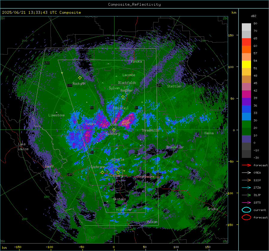269x251 pixels.
Task: Click the Hanna city label
Action: 209,133
